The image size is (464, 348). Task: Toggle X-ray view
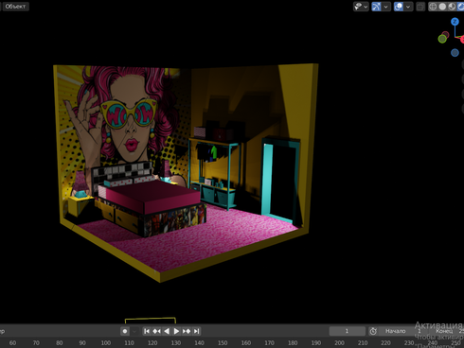[x=420, y=7]
